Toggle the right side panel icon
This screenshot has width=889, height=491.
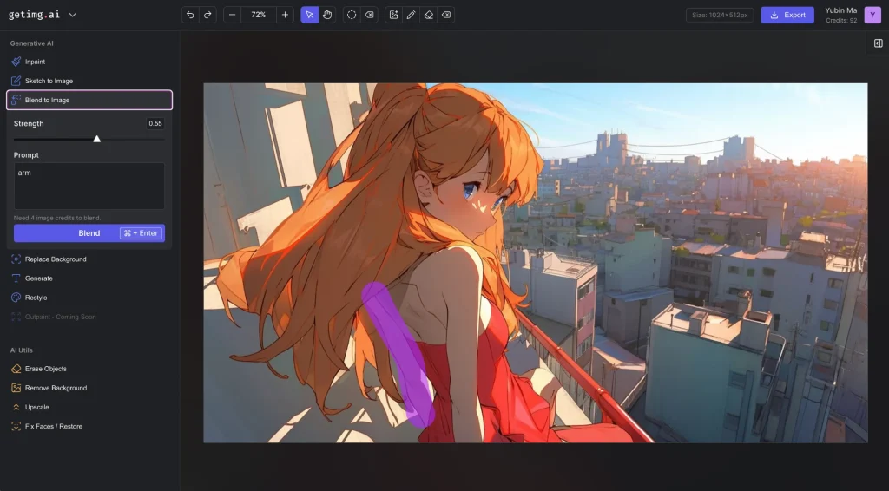coord(878,43)
